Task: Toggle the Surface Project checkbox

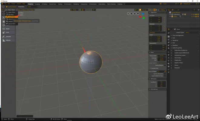Action: [7, 7]
